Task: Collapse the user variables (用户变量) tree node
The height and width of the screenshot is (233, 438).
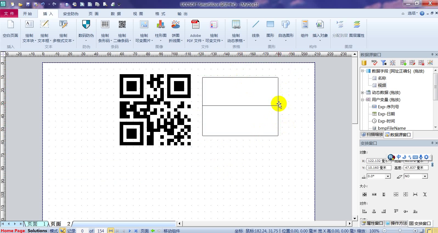Action: pyautogui.click(x=362, y=100)
